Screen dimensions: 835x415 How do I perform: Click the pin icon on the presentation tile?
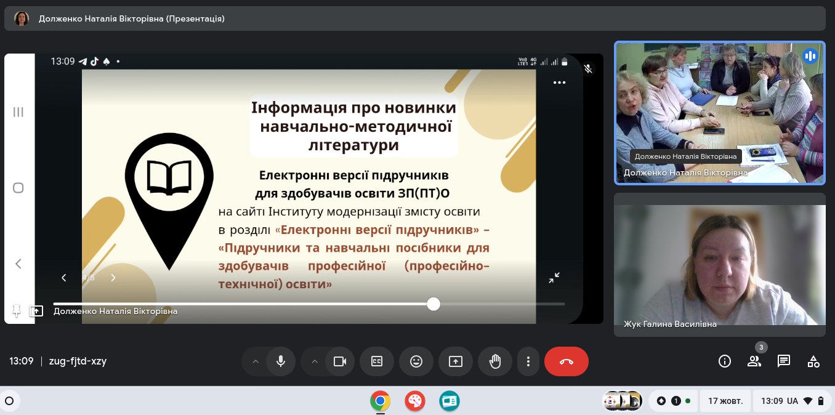click(x=17, y=311)
